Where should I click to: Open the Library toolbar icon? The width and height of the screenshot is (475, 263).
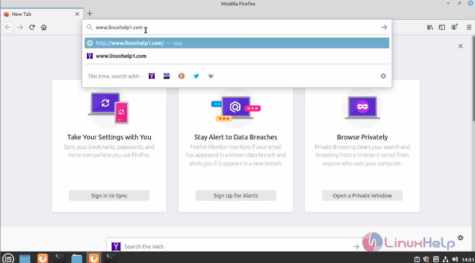pos(430,27)
